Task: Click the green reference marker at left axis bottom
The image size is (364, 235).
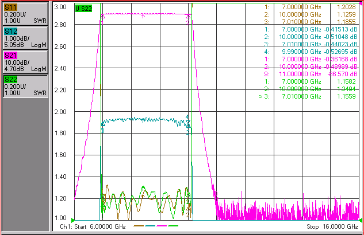Action: (72, 220)
